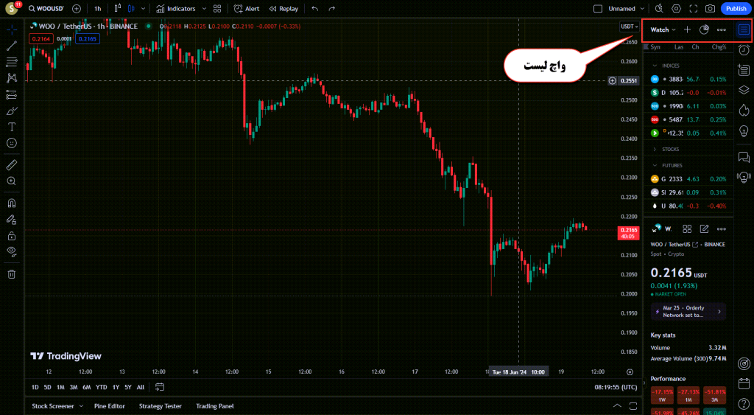Collapse the FUTURES watchlist section
Image resolution: width=754 pixels, height=415 pixels.
655,166
